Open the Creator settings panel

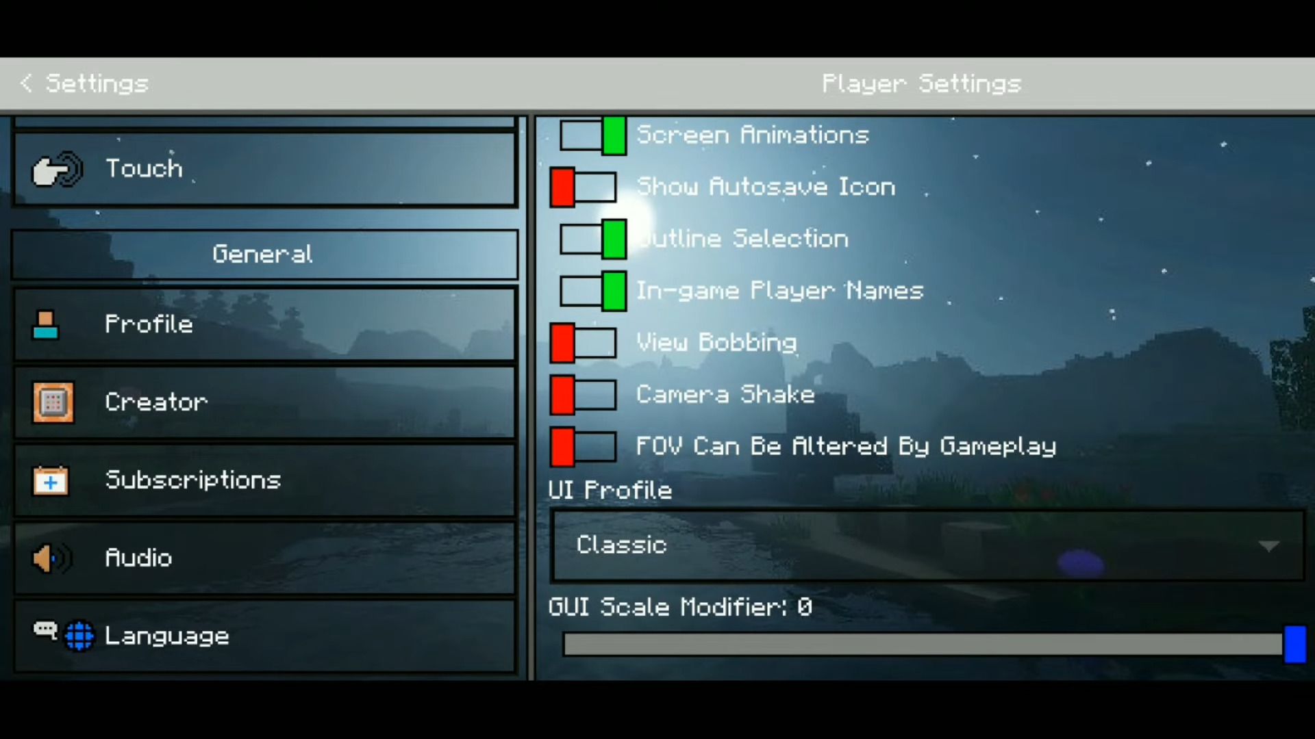264,402
